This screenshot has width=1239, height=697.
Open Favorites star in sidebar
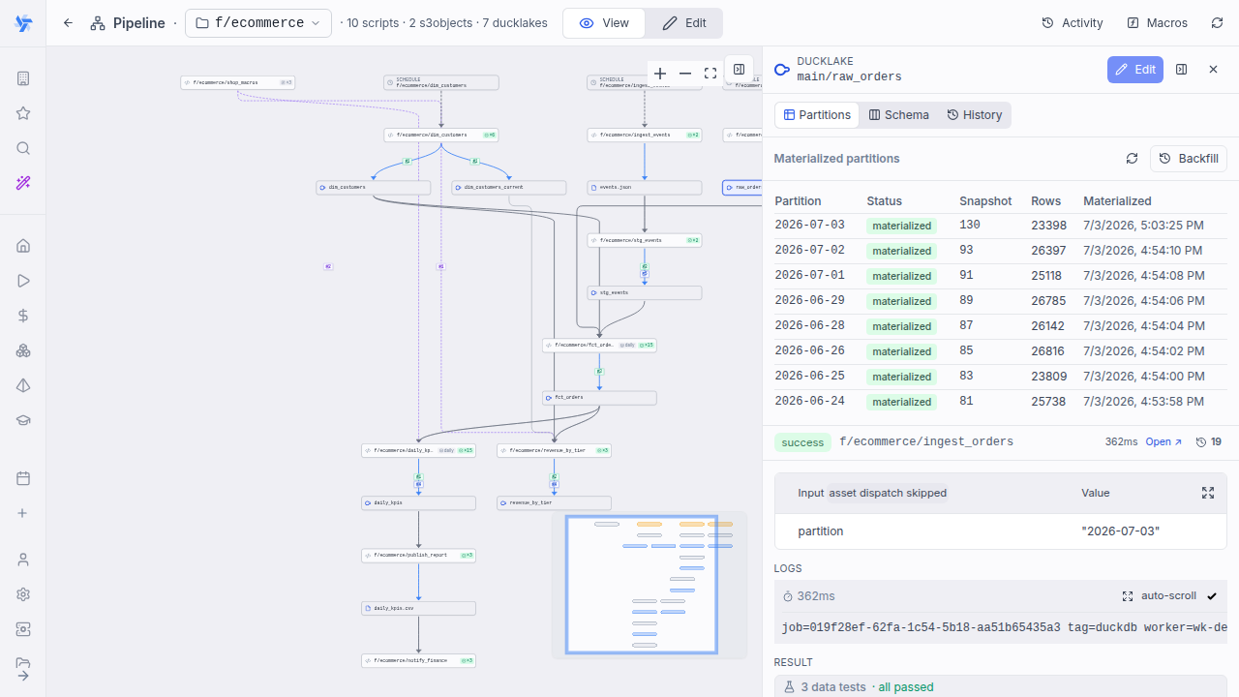coord(23,113)
